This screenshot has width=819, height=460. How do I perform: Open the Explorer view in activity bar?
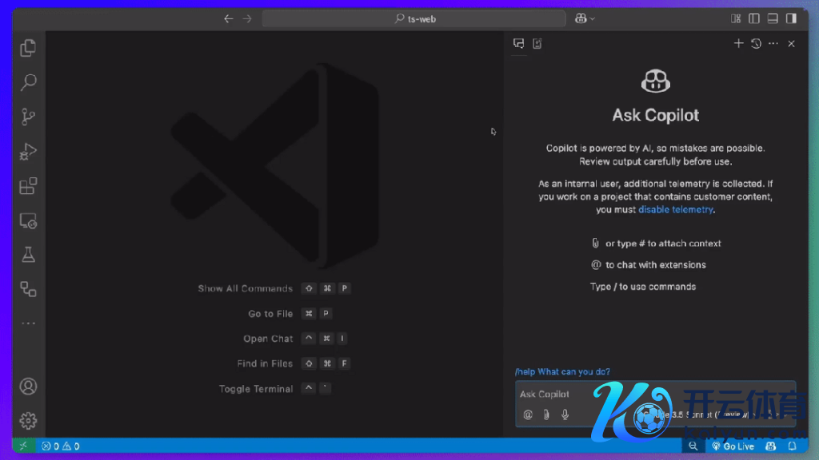point(28,48)
